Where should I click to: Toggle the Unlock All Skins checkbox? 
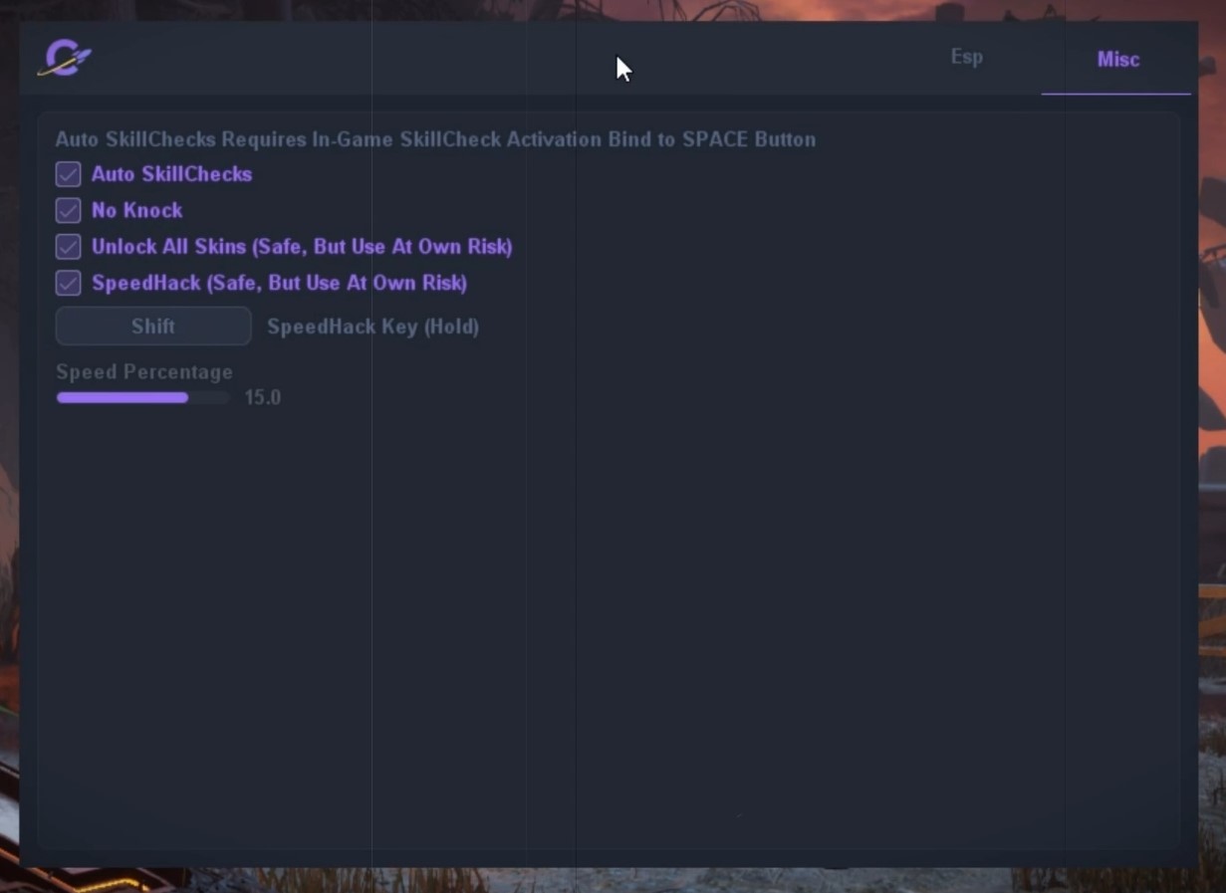point(68,247)
